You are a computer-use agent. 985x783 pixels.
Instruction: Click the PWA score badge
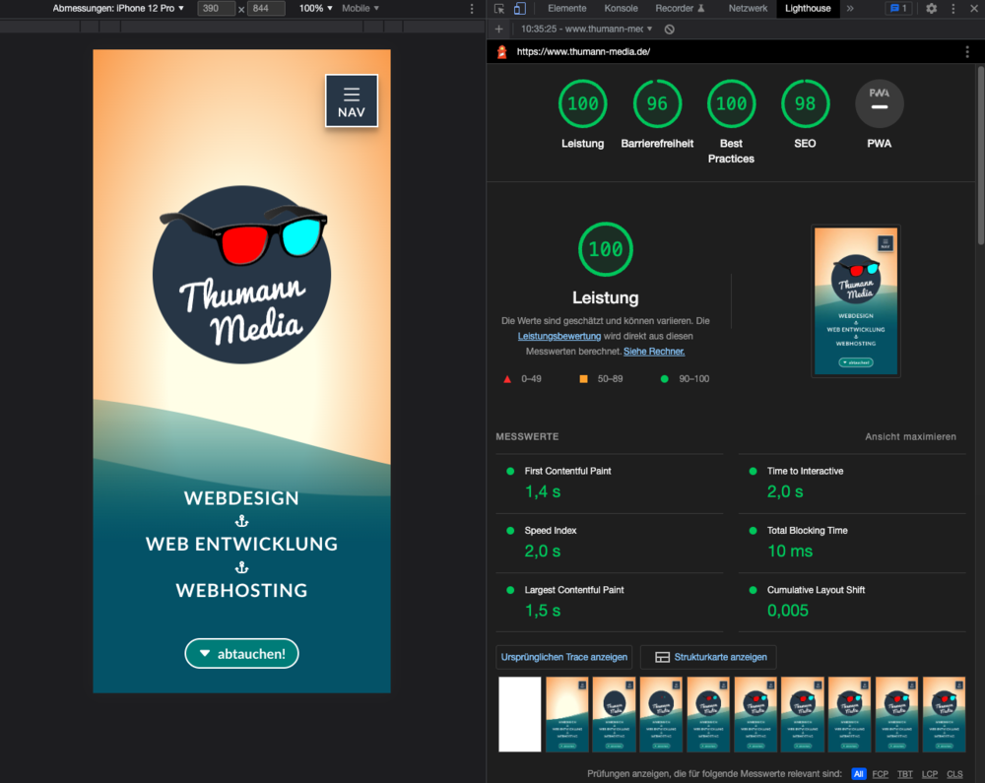(879, 104)
